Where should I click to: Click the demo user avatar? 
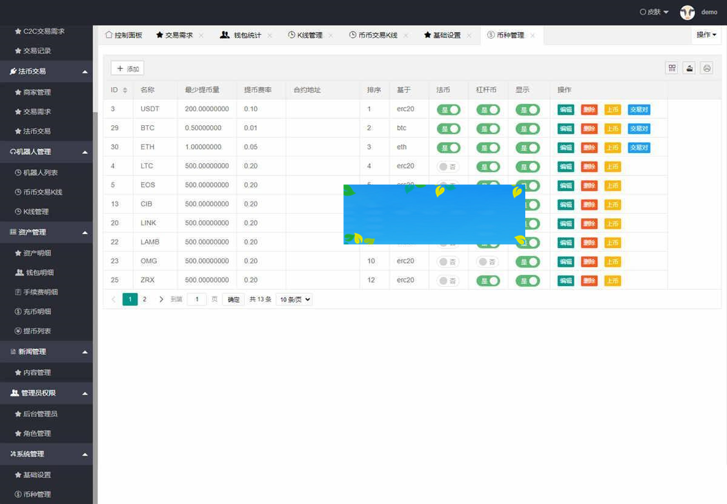tap(687, 12)
